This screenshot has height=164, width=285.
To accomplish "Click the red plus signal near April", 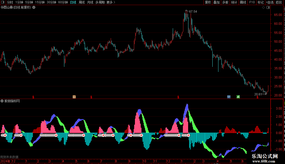I will click(x=56, y=135).
